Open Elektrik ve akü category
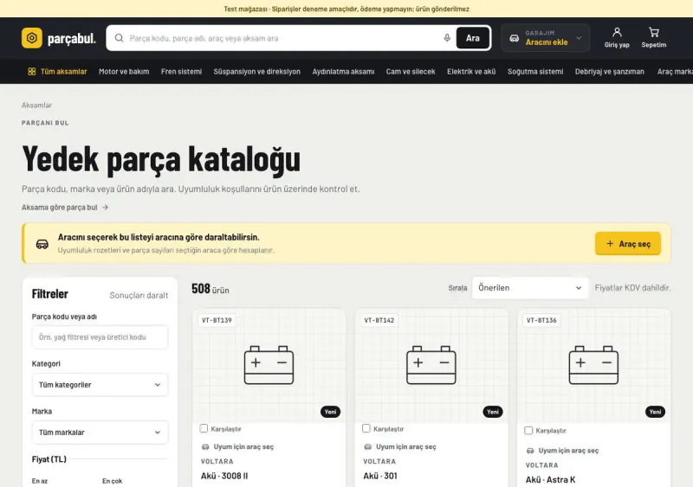 click(471, 72)
